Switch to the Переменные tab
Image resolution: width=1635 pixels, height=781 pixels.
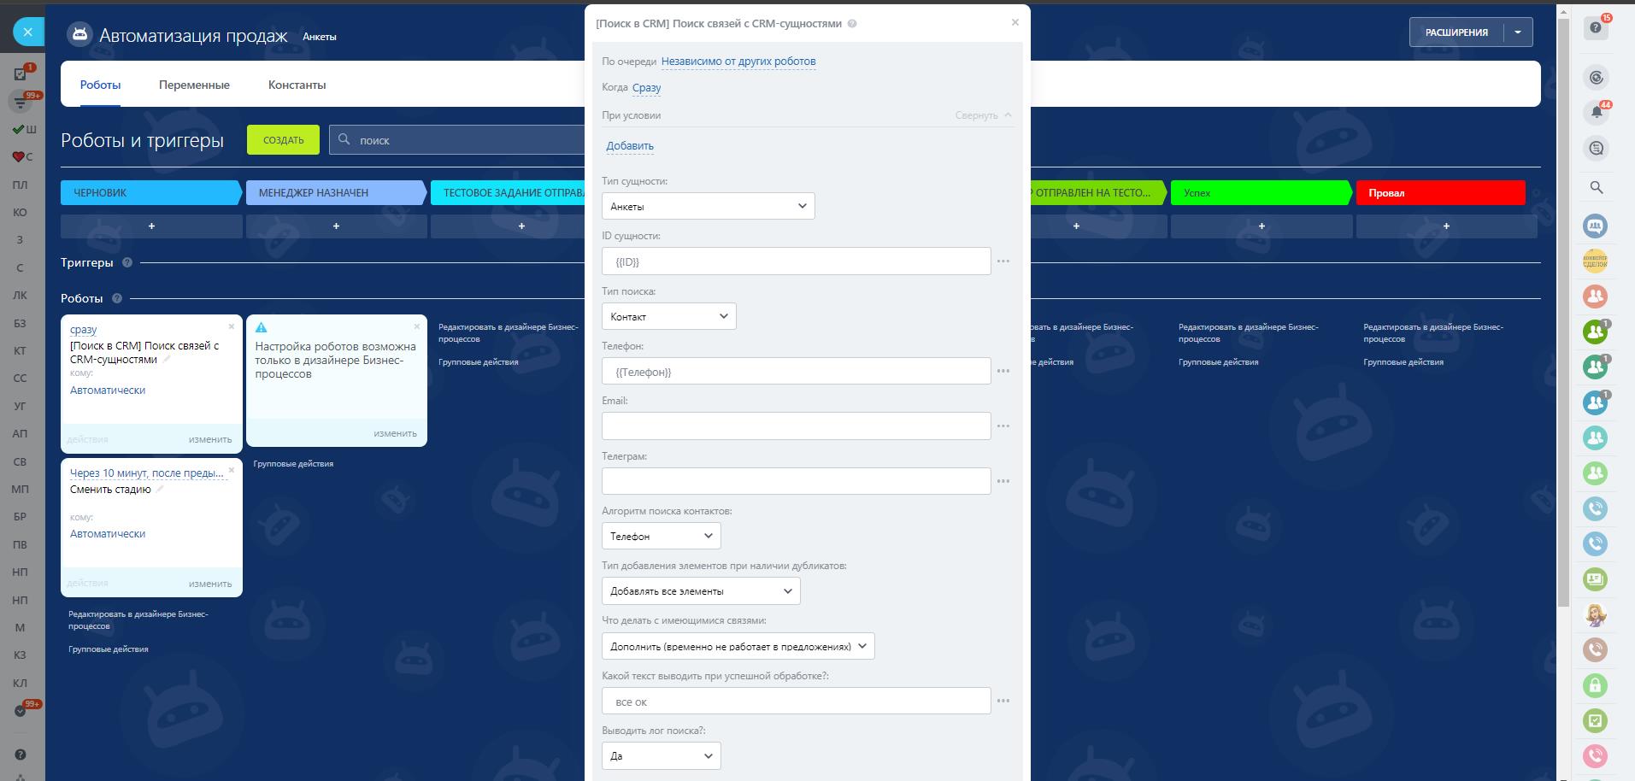click(x=194, y=85)
